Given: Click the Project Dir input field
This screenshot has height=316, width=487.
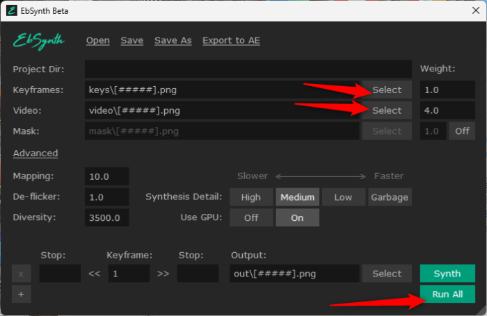Looking at the screenshot, I should coord(248,69).
